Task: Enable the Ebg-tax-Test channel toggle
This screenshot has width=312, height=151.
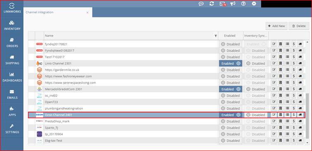Action: point(230,141)
